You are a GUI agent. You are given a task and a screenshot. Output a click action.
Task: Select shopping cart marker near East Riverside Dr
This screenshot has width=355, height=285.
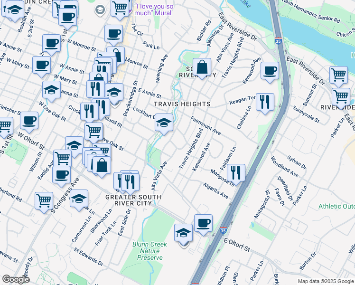[x=339, y=75]
